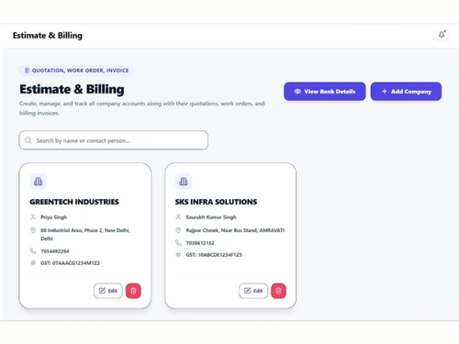Click the eye icon in View Bank Details
Screen dimensions: 459x344
tap(297, 91)
